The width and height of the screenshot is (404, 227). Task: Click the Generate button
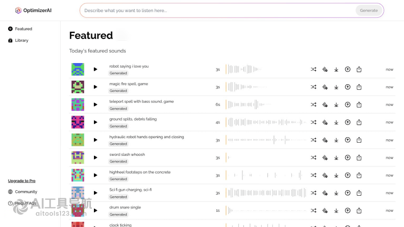[369, 11]
